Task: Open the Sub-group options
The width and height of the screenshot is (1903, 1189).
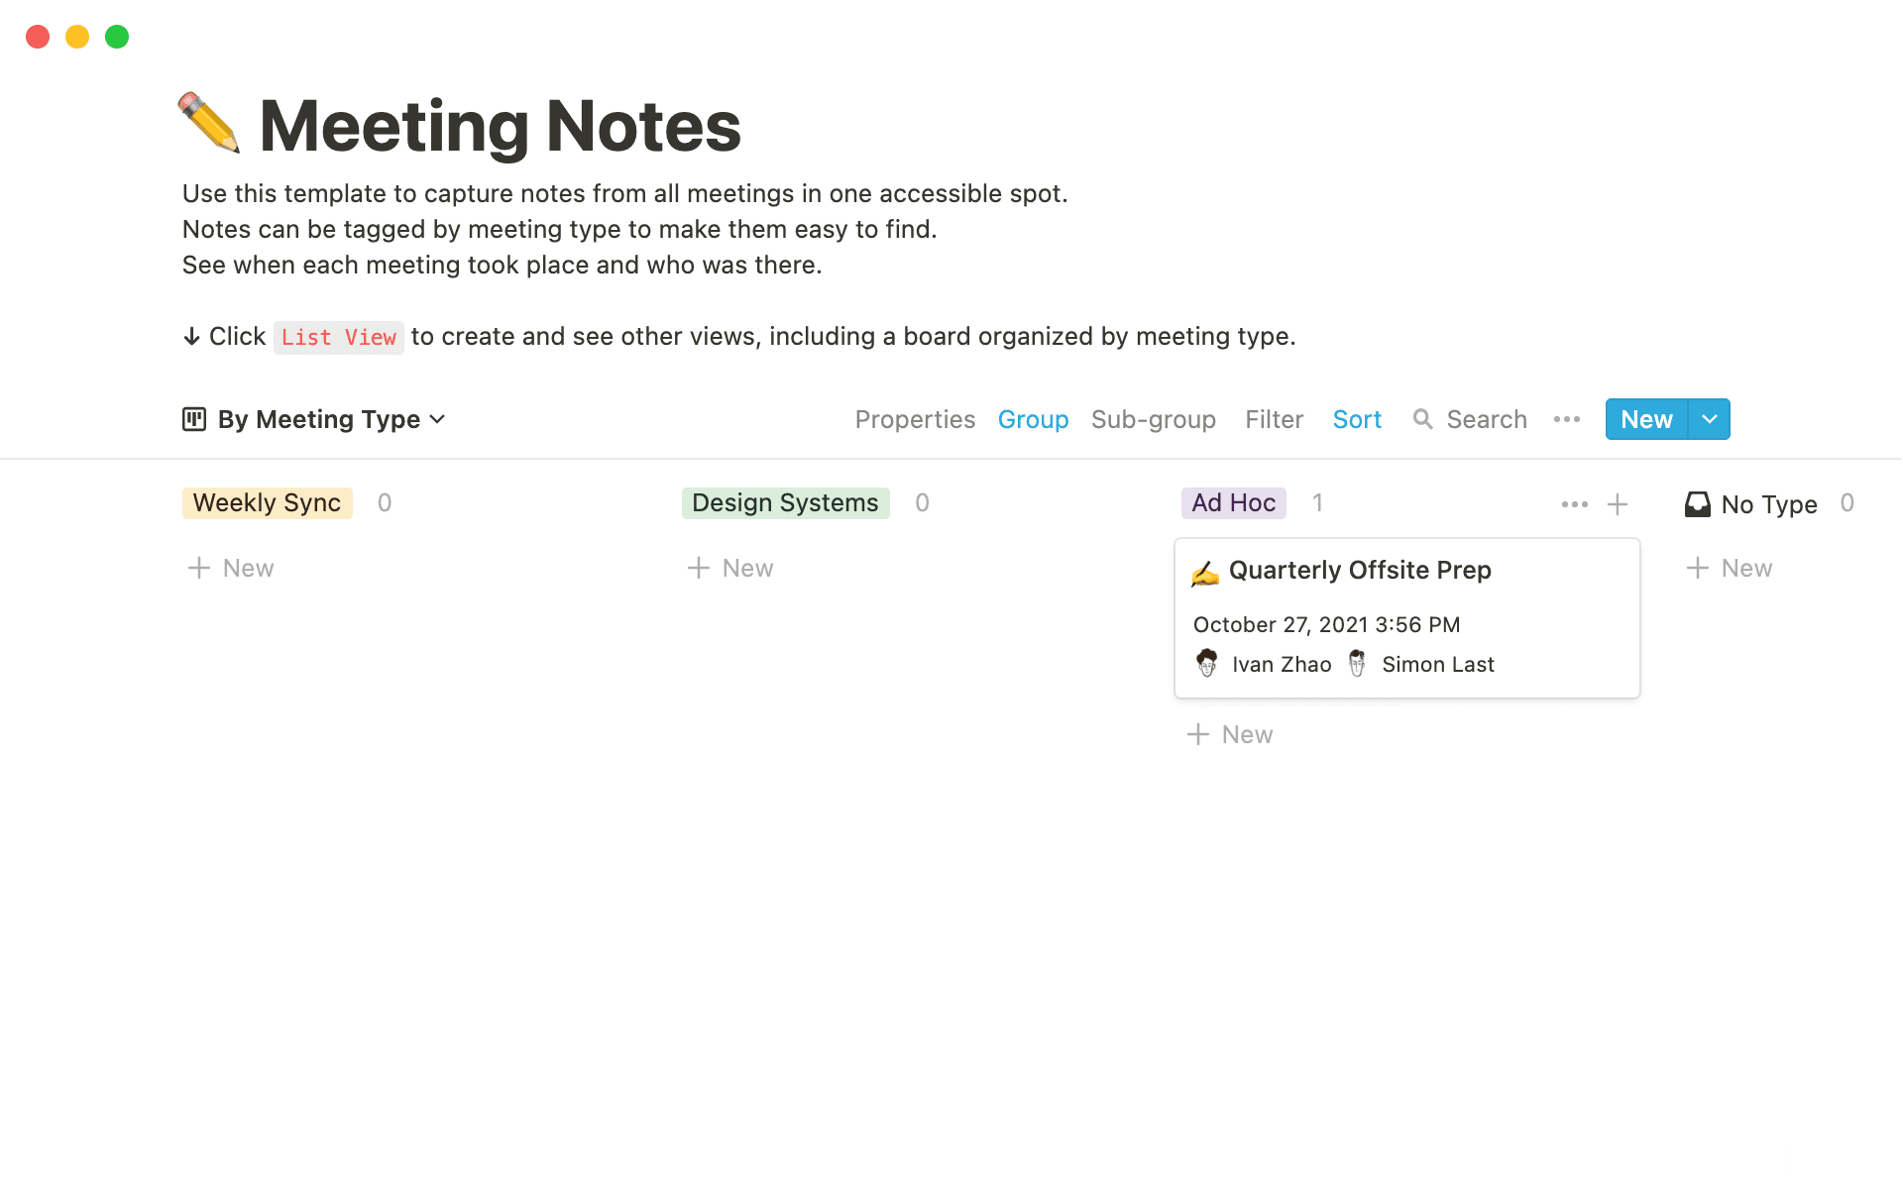Action: pos(1153,419)
